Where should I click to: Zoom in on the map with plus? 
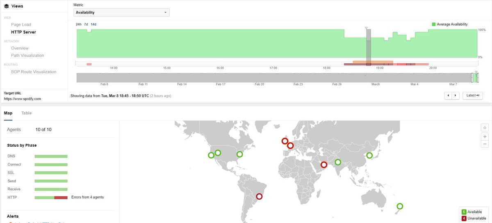[x=485, y=136]
